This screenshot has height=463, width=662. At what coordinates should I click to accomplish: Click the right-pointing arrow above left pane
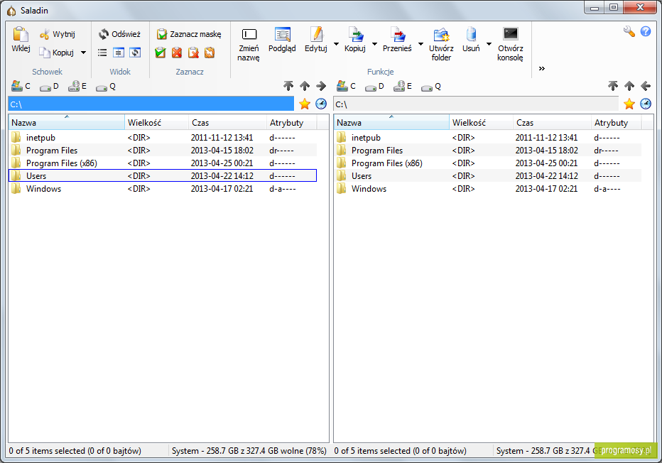coord(321,86)
